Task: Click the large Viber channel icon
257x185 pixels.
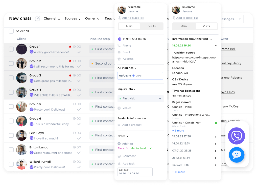Action: (236, 136)
